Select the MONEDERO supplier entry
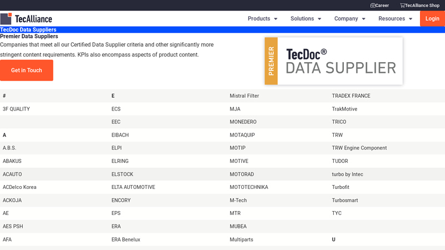The width and height of the screenshot is (445, 250). pyautogui.click(x=243, y=122)
